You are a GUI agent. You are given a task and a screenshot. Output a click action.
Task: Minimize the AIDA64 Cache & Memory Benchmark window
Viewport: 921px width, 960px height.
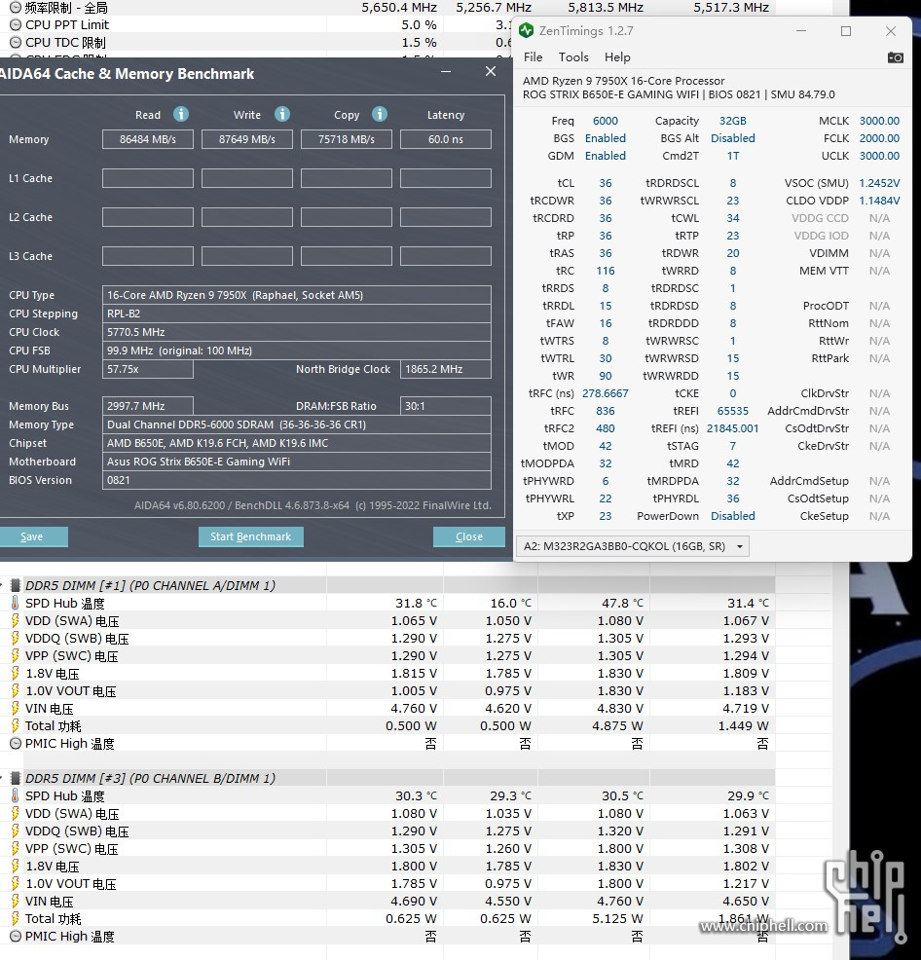click(x=446, y=72)
